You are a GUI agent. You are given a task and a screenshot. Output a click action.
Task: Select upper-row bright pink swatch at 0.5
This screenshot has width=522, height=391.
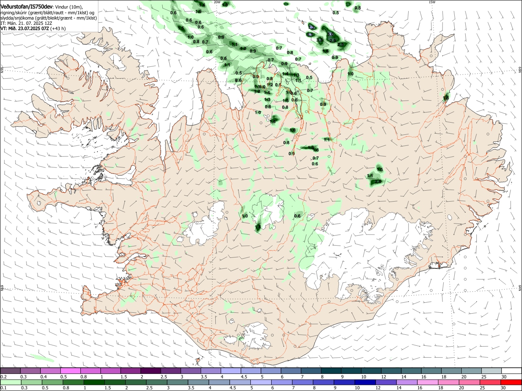tap(71, 371)
